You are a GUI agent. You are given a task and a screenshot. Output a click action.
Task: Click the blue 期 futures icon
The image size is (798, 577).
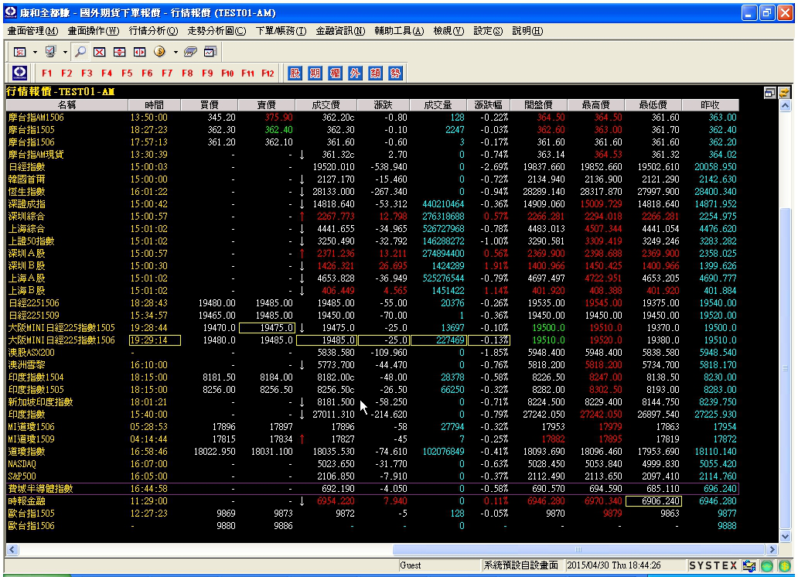pos(315,73)
